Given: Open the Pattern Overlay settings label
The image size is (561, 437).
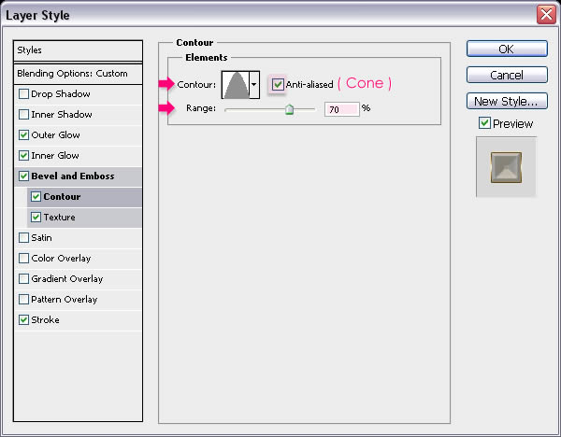Looking at the screenshot, I should pos(64,300).
